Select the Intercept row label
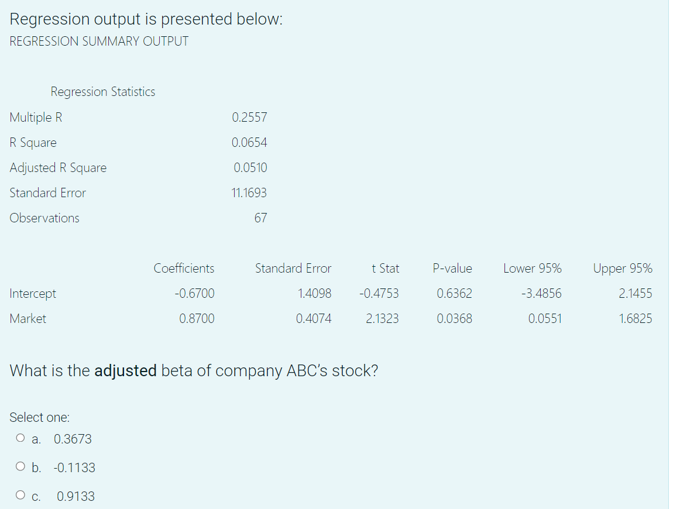The image size is (680, 509). (32, 293)
